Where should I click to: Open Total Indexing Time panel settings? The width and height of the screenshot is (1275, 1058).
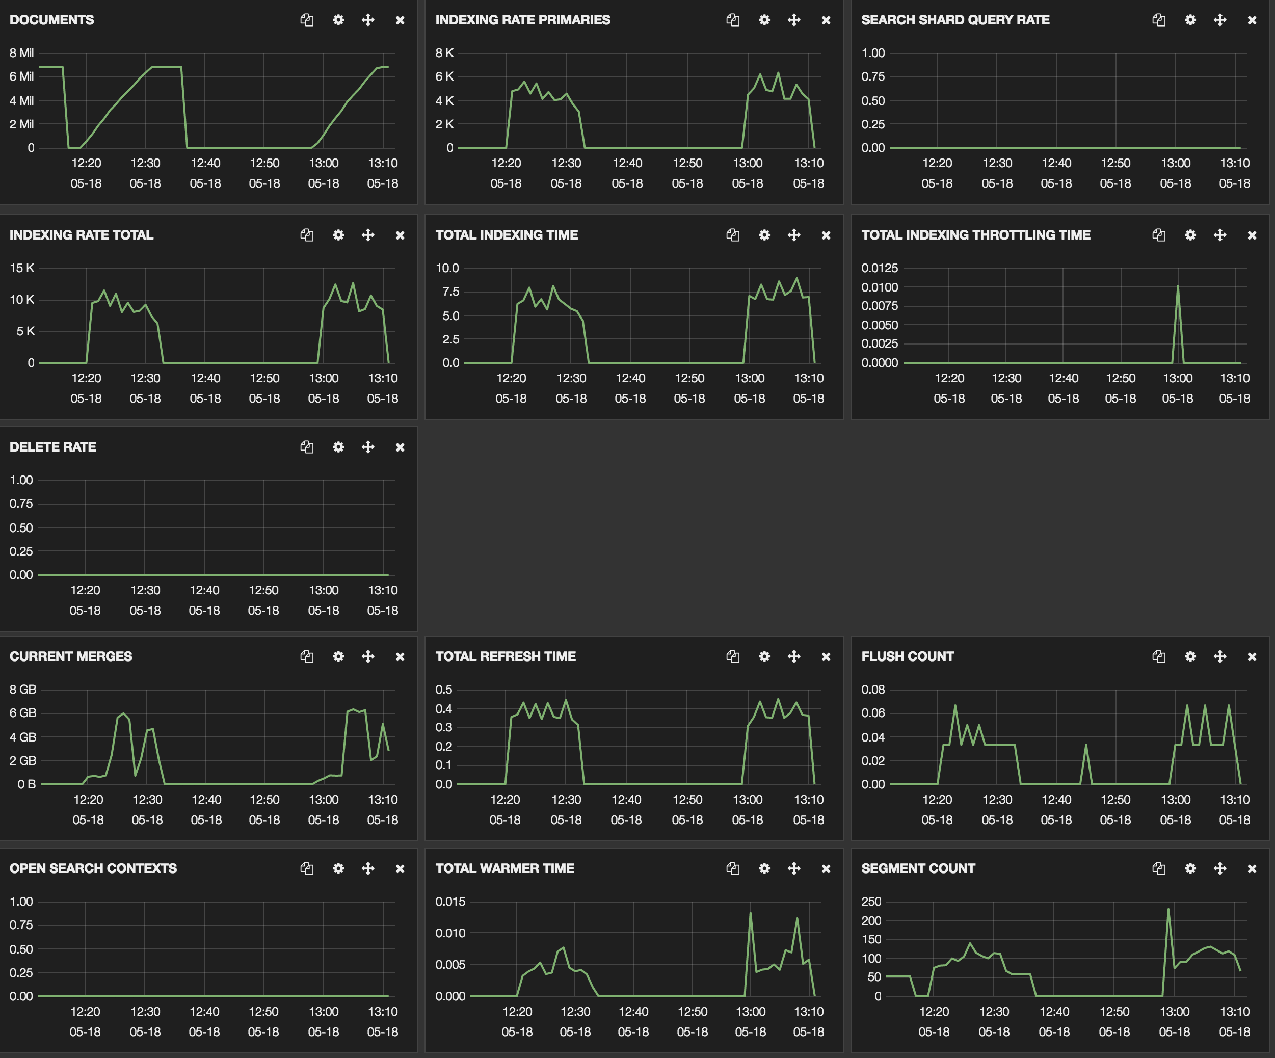(764, 235)
